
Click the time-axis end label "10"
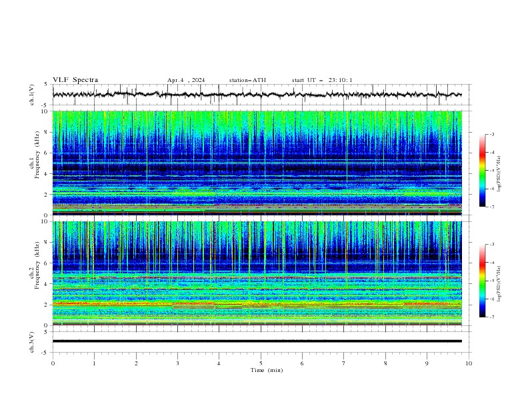pos(469,363)
